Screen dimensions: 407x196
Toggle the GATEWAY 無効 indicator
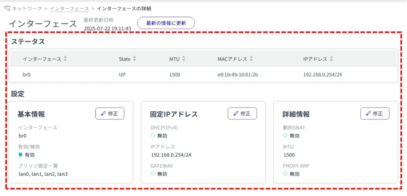(x=153, y=174)
